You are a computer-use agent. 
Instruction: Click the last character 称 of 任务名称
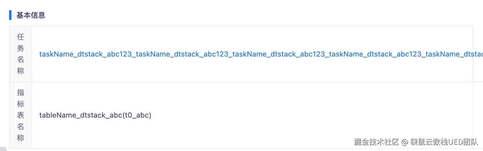click(21, 71)
